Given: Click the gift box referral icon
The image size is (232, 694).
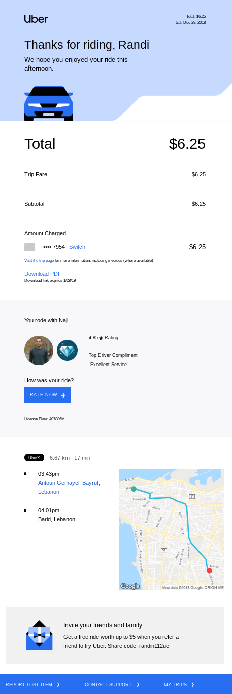Looking at the screenshot, I should (x=39, y=635).
